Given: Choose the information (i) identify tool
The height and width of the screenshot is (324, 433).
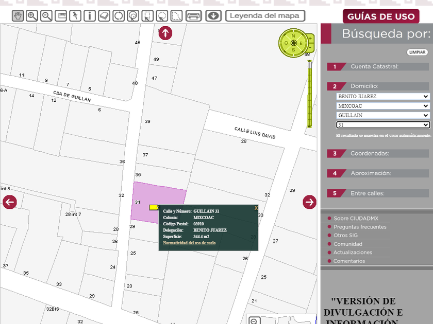Looking at the screenshot, I should pyautogui.click(x=90, y=16).
